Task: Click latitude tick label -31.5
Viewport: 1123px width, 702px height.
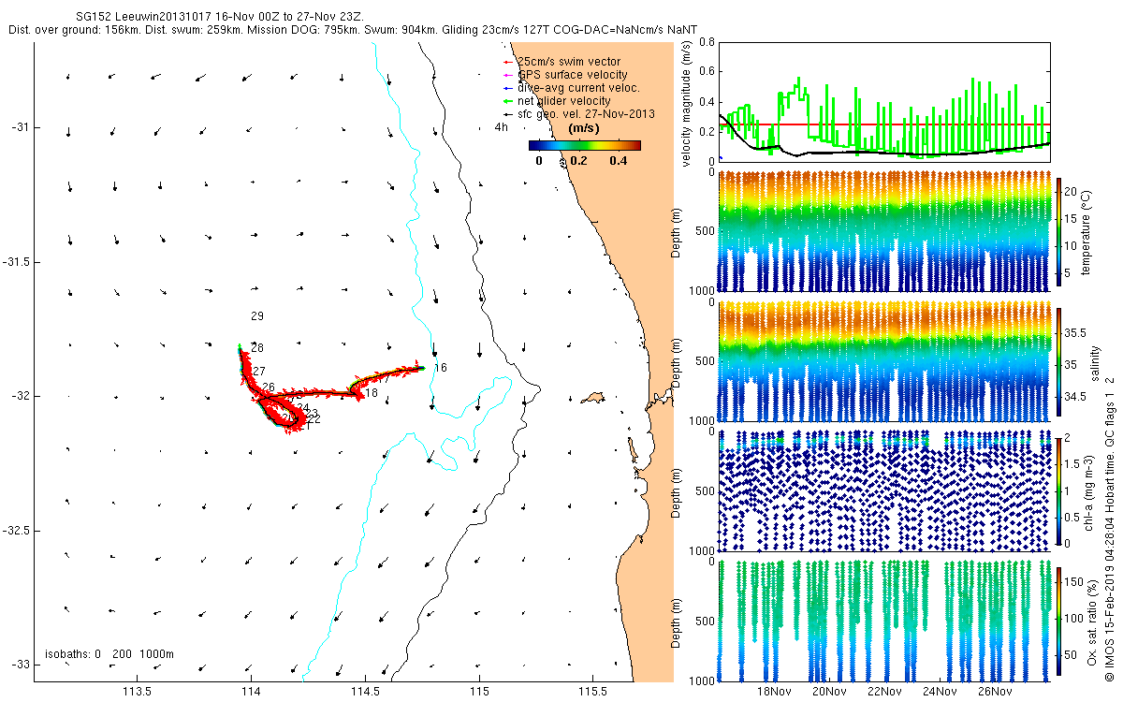Action: (x=17, y=261)
